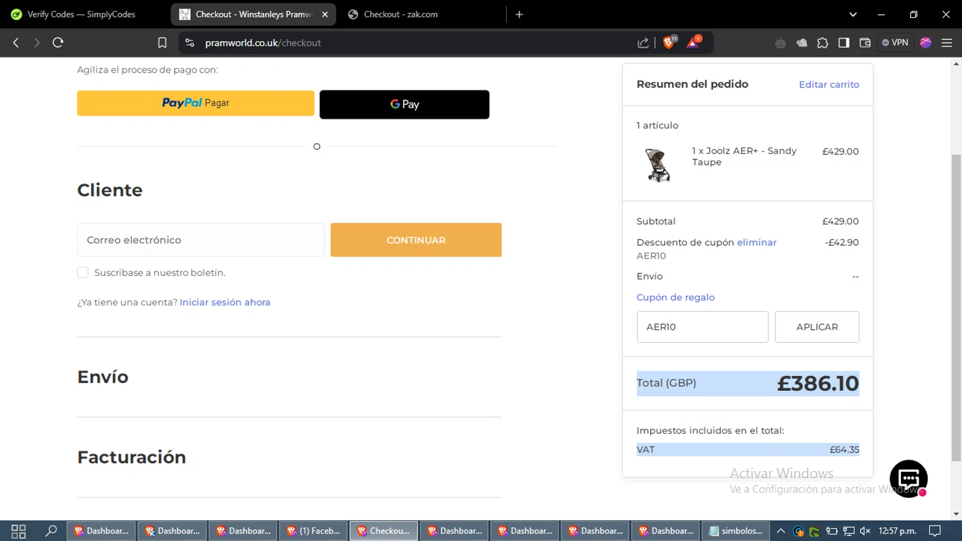
Task: Open the Brave Shields lion icon
Action: [x=669, y=42]
